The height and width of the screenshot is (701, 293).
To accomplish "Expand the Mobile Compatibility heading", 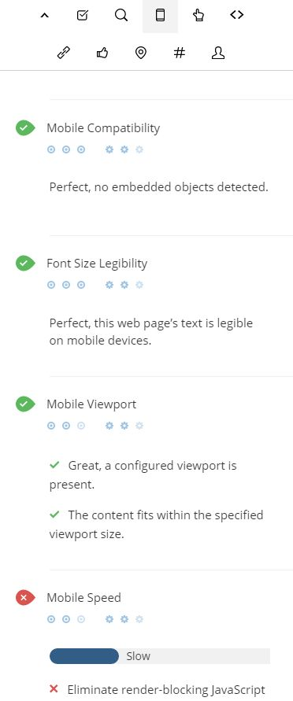I will point(103,128).
